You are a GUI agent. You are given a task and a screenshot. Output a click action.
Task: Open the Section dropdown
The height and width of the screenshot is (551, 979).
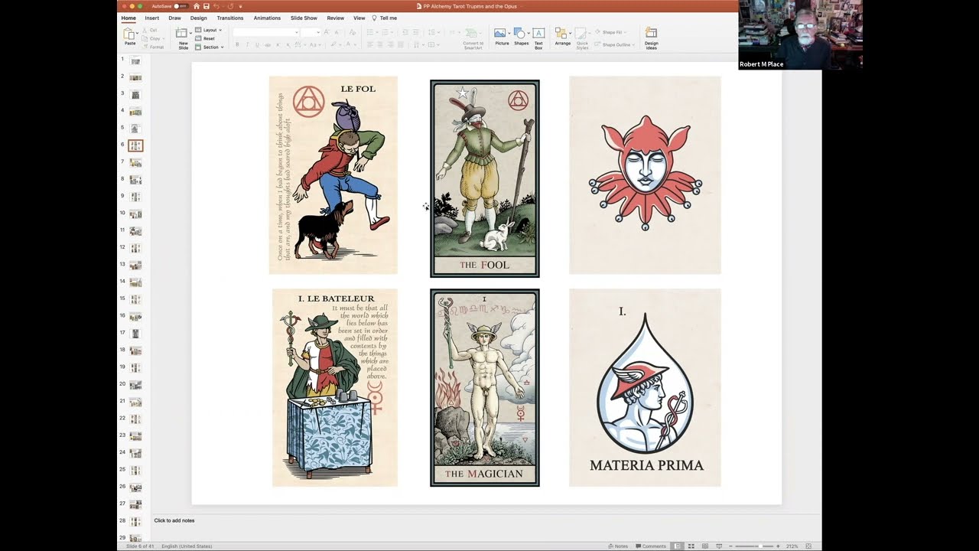tap(210, 47)
